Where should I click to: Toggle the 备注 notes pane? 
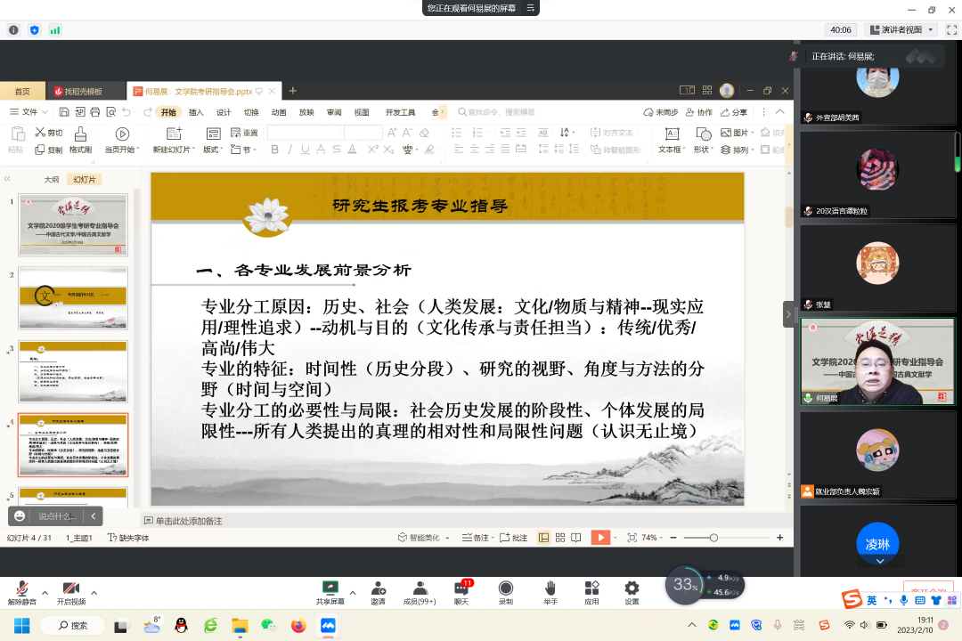pyautogui.click(x=476, y=538)
